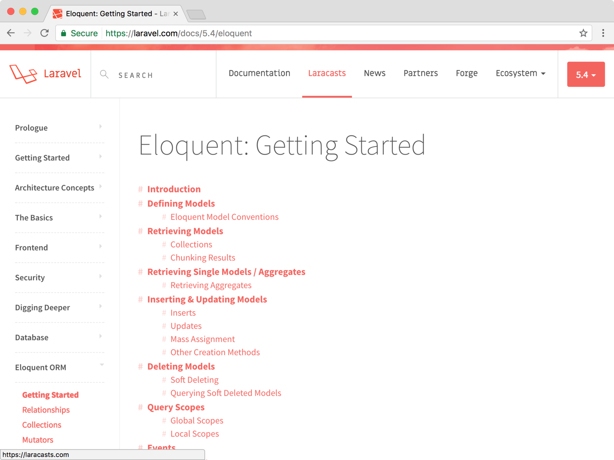Open Collections sidebar link under Eloquent ORM
Screen dimensions: 614x460
42,425
